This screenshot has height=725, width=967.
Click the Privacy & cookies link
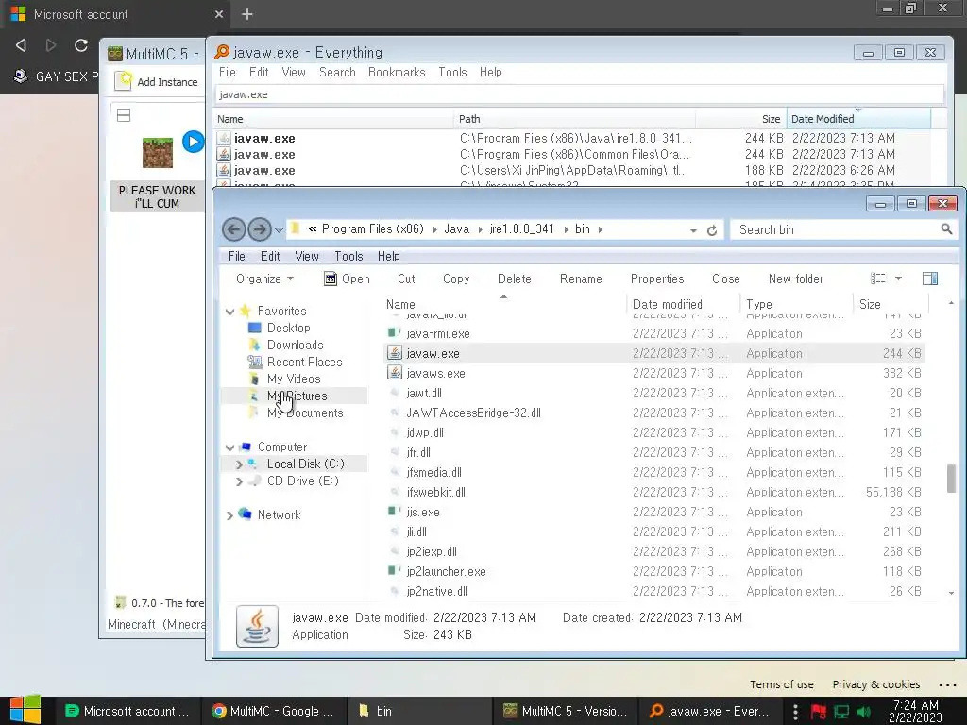(x=875, y=684)
